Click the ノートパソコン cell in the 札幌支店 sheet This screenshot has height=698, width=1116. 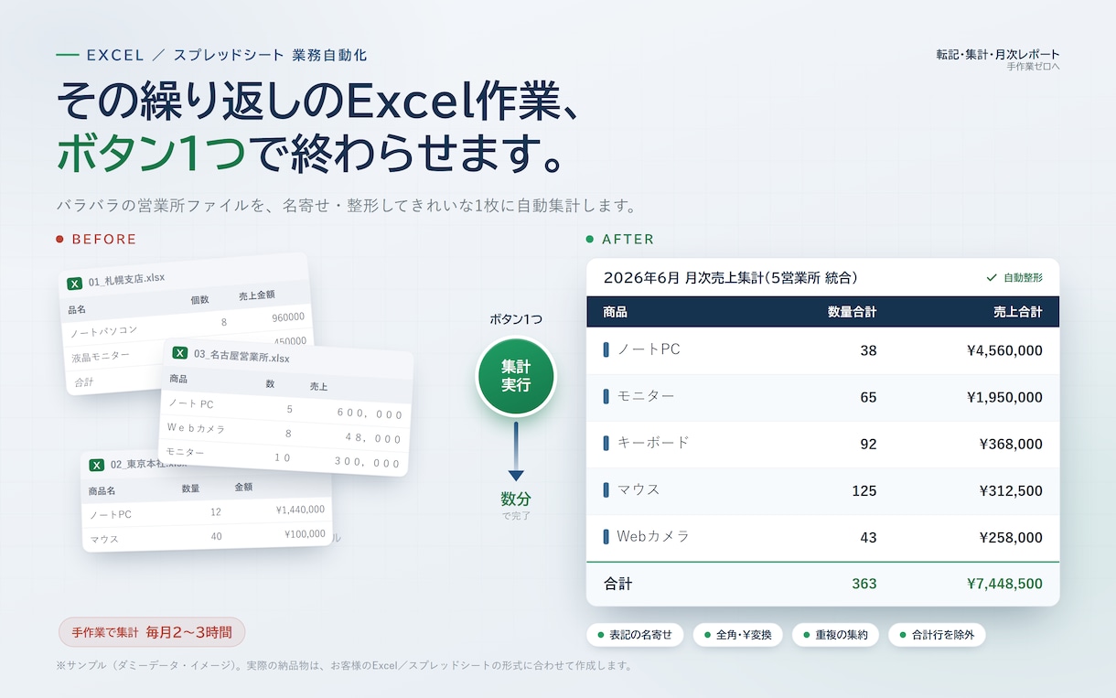[x=103, y=330]
